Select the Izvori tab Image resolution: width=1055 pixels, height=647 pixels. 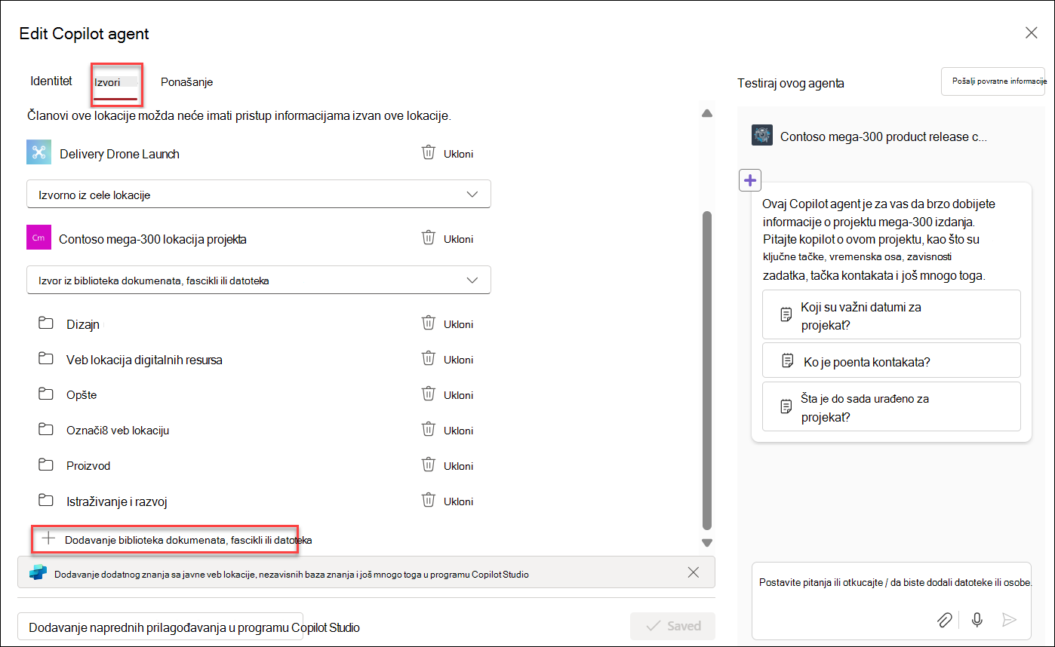coord(116,82)
